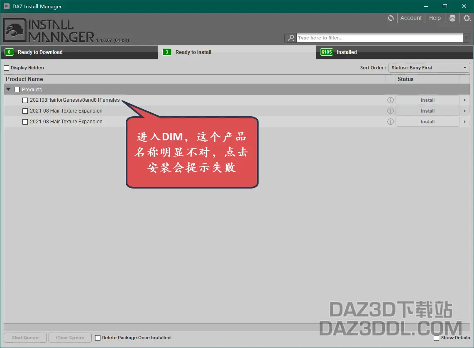474x348 pixels.
Task: Check the 202108HairforGenesis8and81Females checkbox
Action: point(25,100)
